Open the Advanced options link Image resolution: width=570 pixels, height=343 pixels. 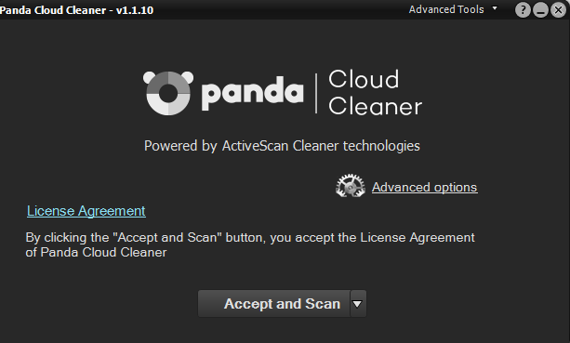coord(425,187)
